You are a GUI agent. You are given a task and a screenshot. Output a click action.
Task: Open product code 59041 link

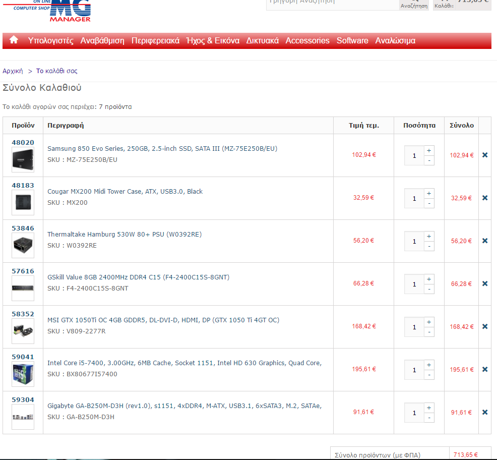(x=23, y=357)
